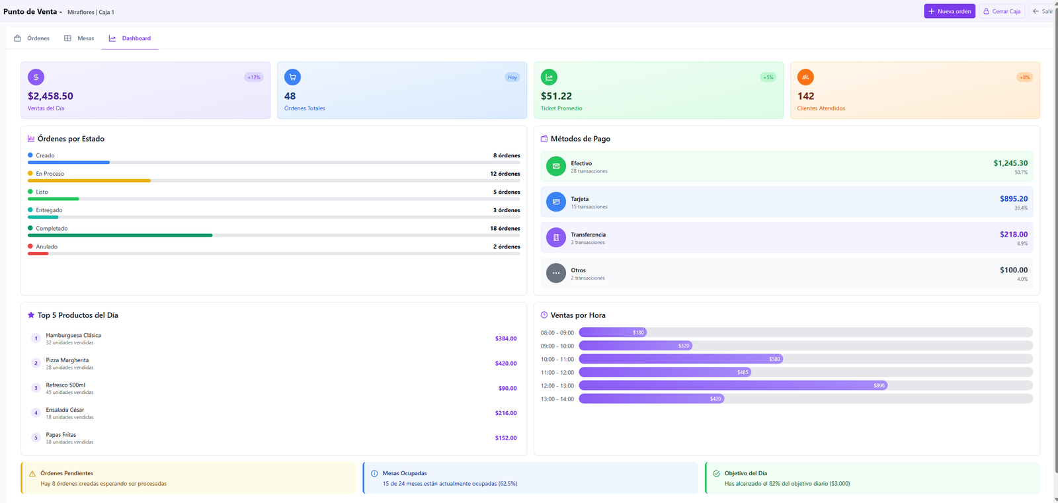Viewport: 1058px width, 503px height.
Task: Click the checkmark icon in Objetivo del Día
Action: pos(716,474)
